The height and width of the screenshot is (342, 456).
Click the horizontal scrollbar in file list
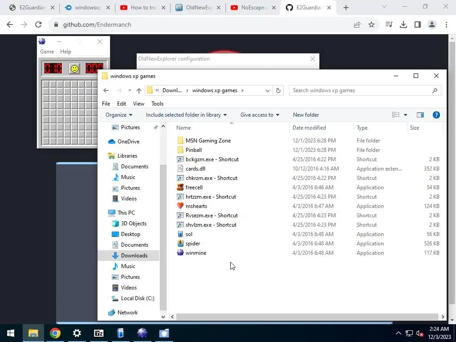[x=307, y=317]
